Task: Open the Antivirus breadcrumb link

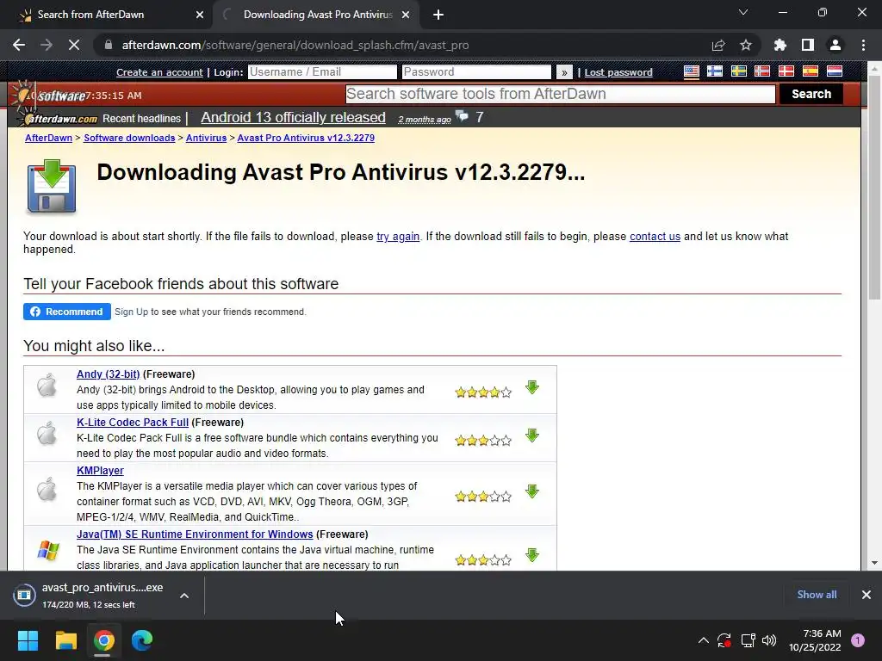Action: click(x=206, y=138)
